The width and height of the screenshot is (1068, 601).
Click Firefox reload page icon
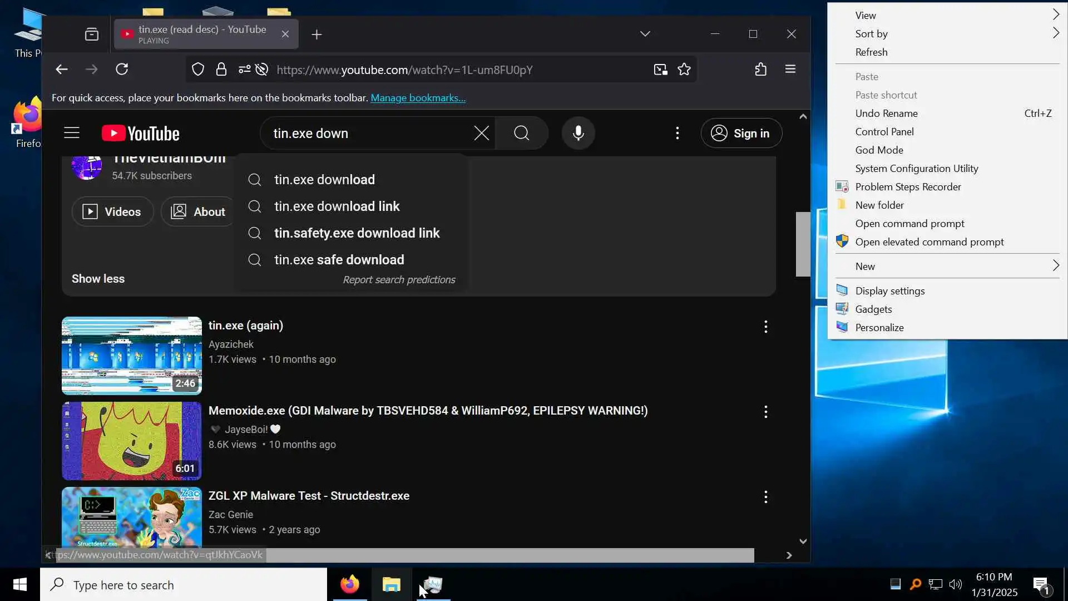point(122,69)
